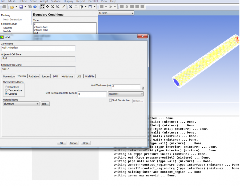
Task: Click the fit to window magnifier icon
Action: (71, 7)
